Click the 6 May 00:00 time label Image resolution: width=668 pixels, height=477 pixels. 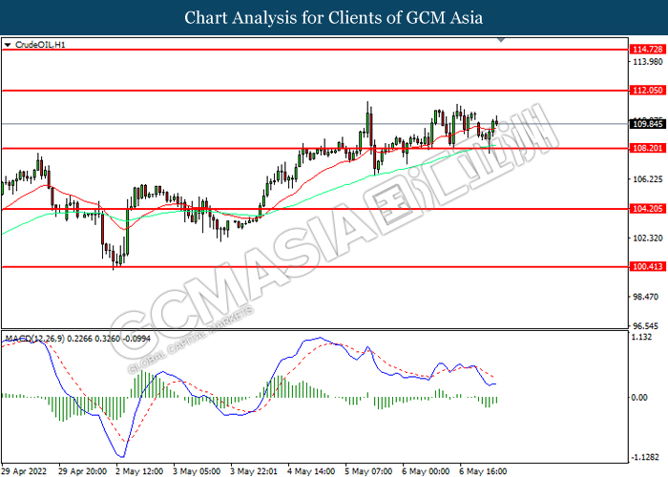pyautogui.click(x=426, y=471)
